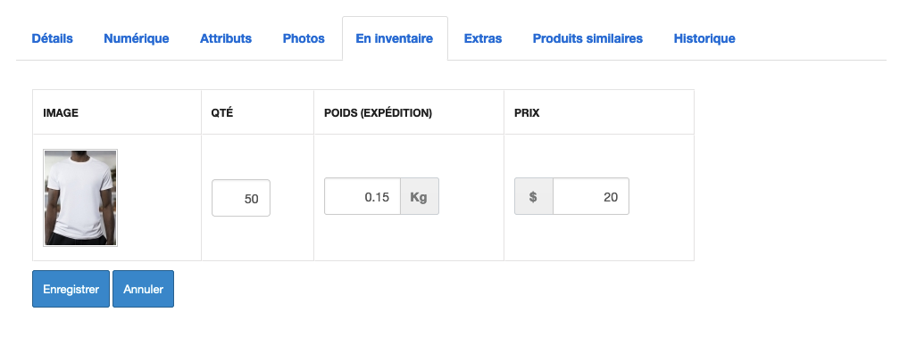Click the QTÉ column header

pos(221,113)
